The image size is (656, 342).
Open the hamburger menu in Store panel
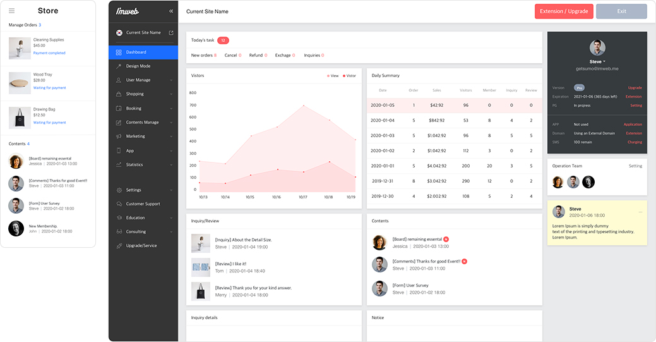click(x=11, y=11)
